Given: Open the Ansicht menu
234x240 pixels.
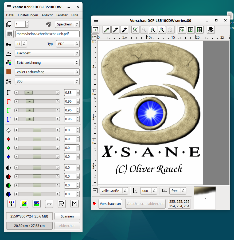Looking at the screenshot, I should 47,15.
